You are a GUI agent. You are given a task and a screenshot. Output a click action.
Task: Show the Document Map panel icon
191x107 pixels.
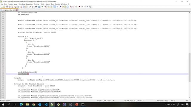pos(65,7)
